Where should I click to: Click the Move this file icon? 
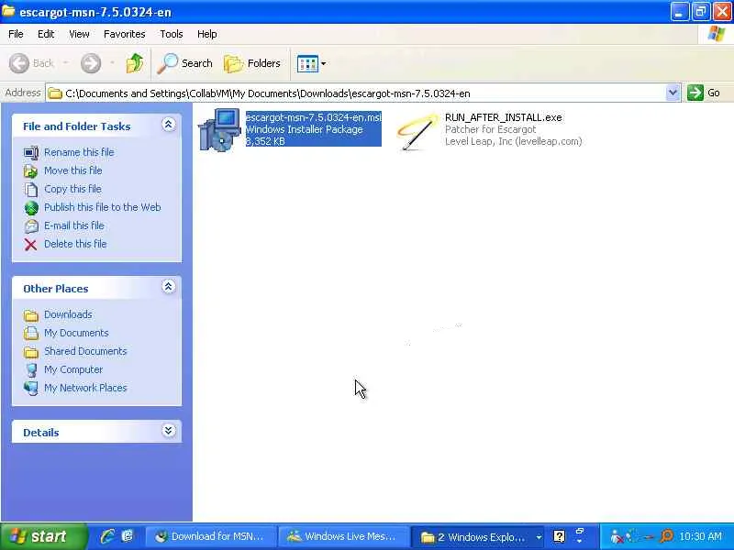(31, 170)
